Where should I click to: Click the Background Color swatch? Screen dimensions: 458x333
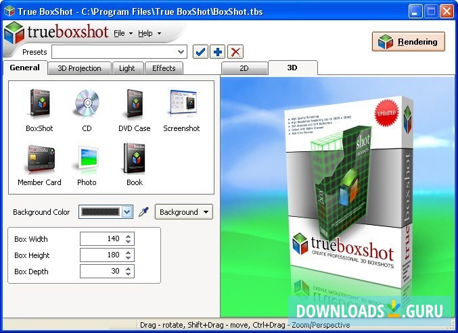point(101,212)
